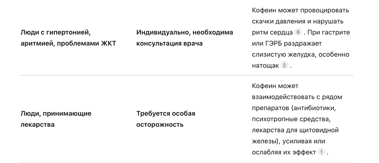379x163 pixels.
Task: Click 'взаимодействовать с рядом' line
Action: click(297, 97)
